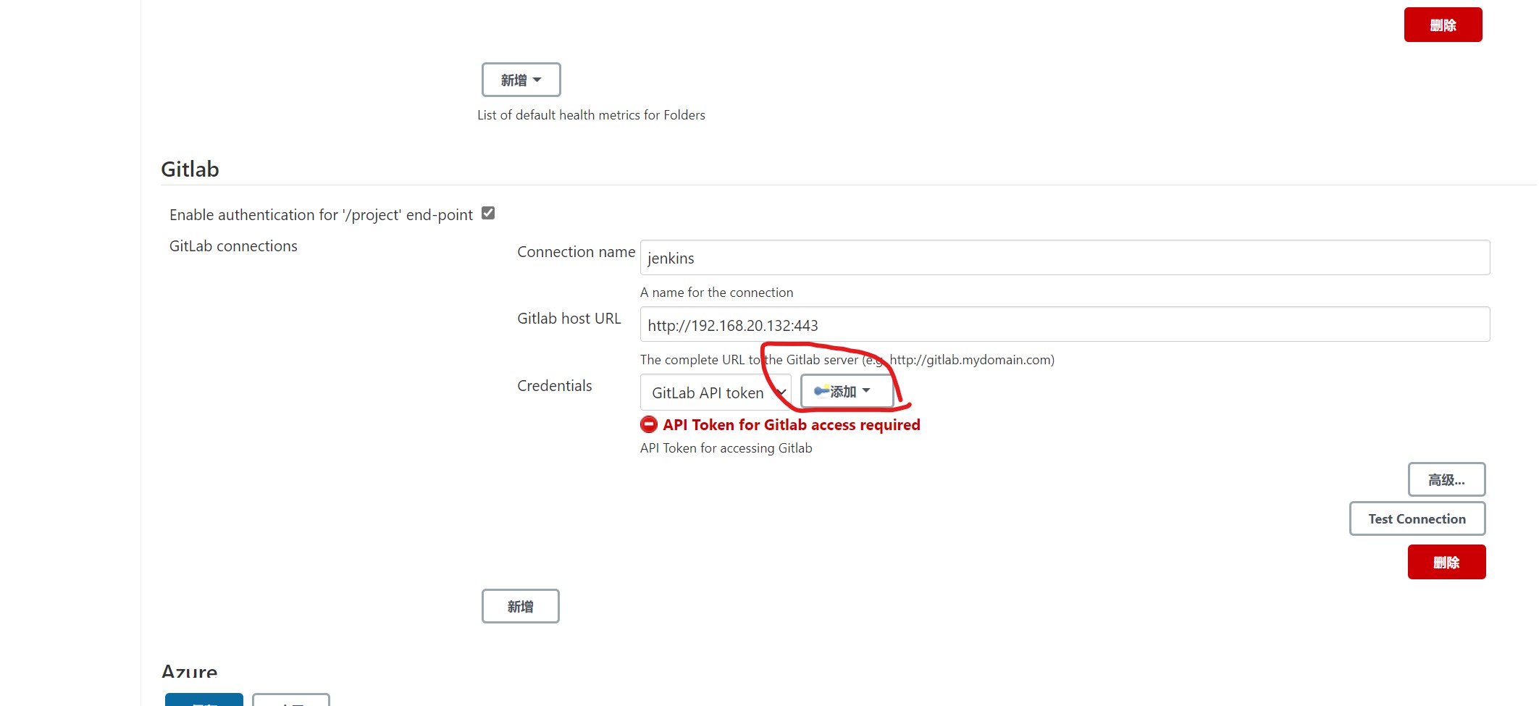The height and width of the screenshot is (706, 1539).
Task: Click the caret arrow on the top 新增 button
Action: click(537, 80)
